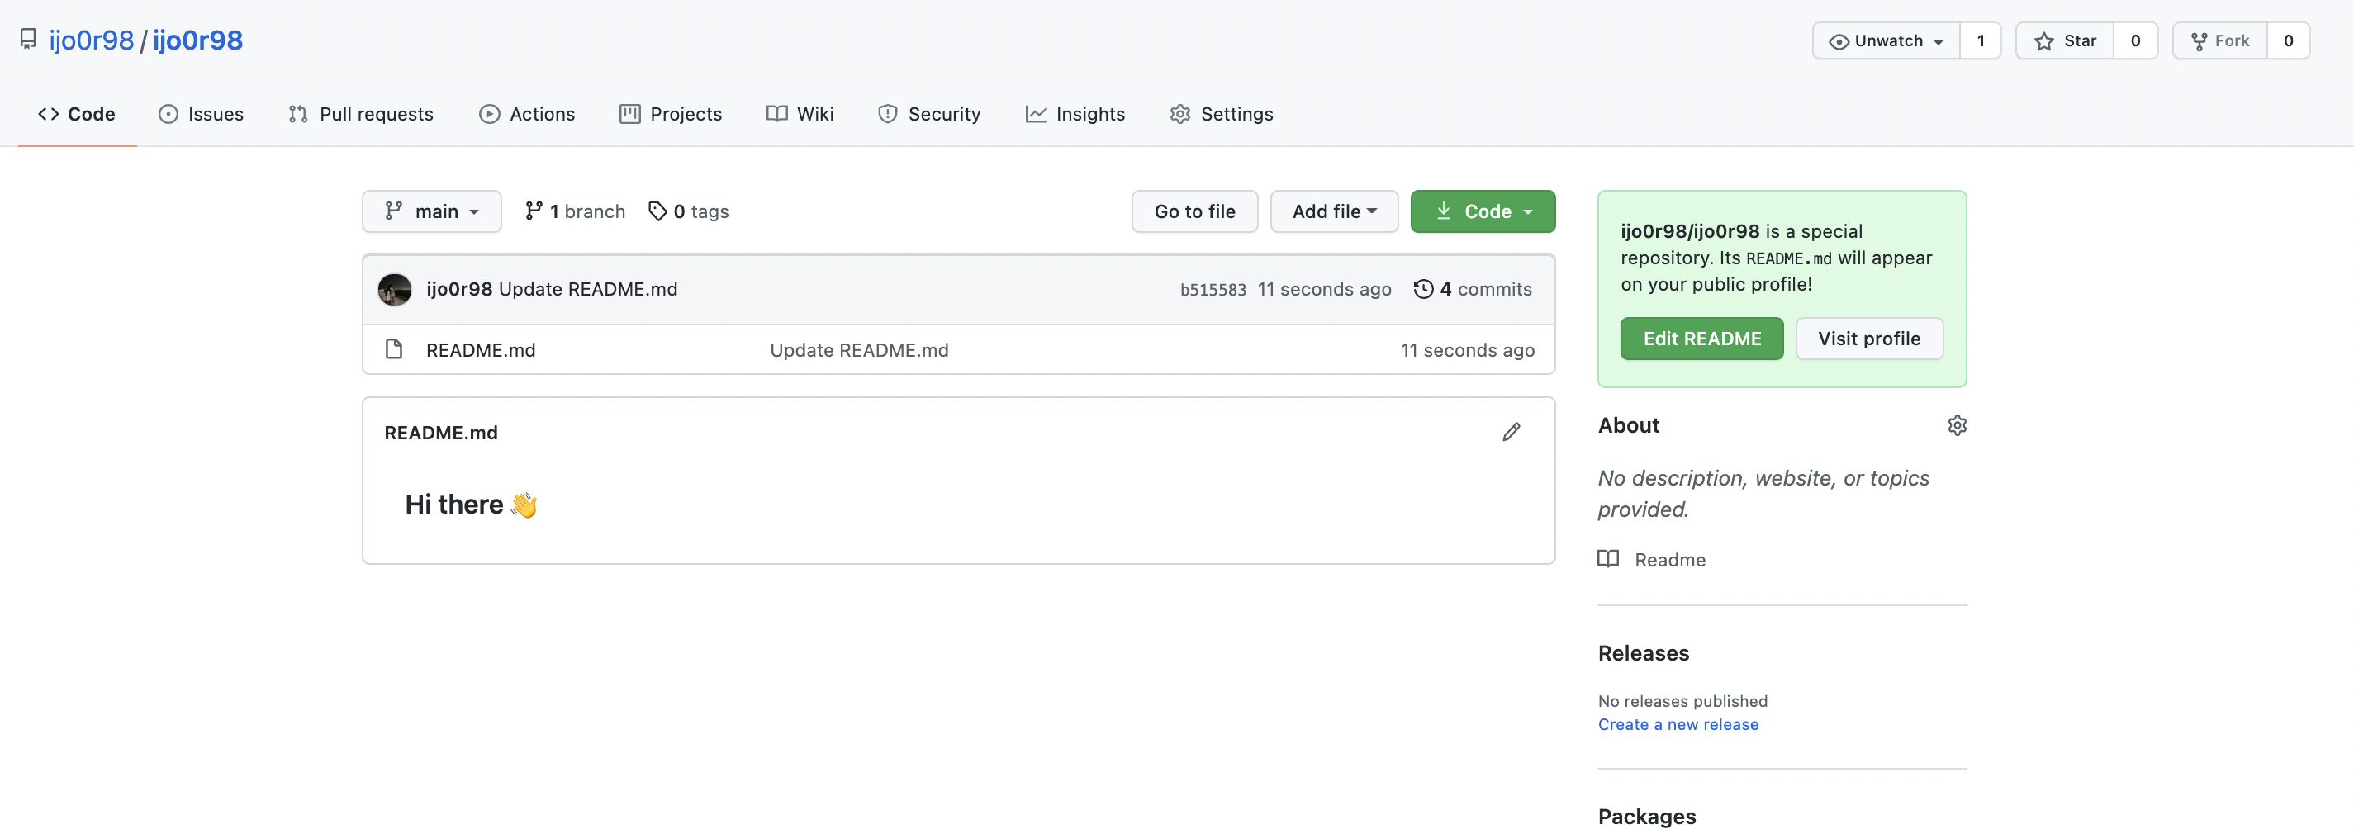Open the Packages heading
Screen dimensions: 2354x834
[x=1647, y=817]
